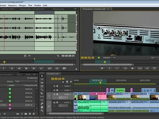Open Entrée Tout filter dropdown

pos(26,81)
